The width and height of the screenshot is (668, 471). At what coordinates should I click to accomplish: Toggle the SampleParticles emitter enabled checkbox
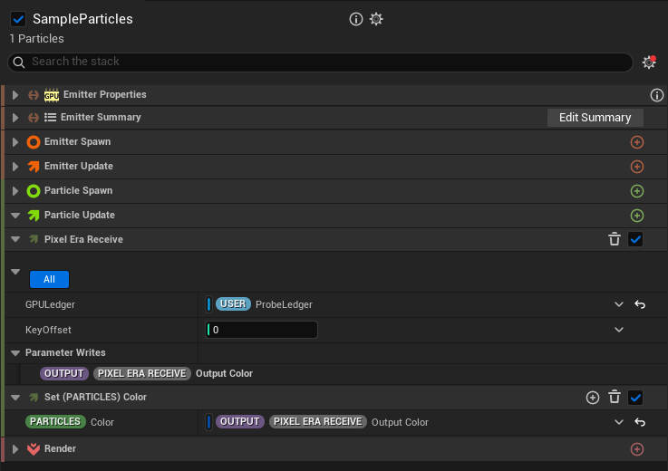(18, 19)
